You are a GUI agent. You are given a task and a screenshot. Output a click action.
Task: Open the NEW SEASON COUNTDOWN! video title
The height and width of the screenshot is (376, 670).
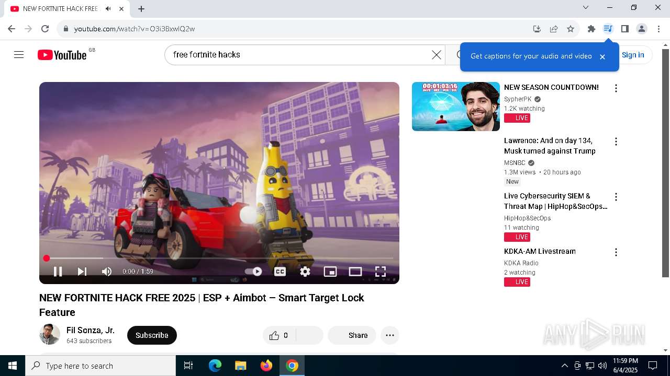coord(551,87)
